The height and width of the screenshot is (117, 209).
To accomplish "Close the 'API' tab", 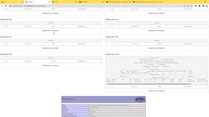I will (x=76, y=2).
